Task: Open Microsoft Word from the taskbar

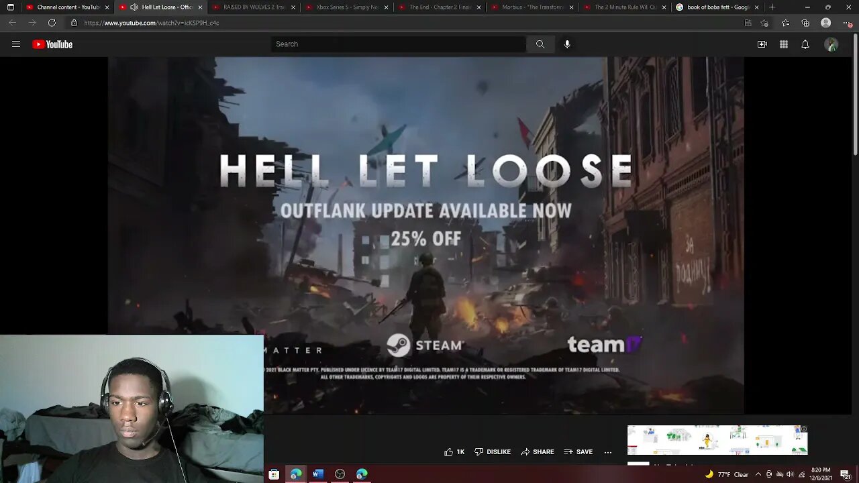Action: 318,474
